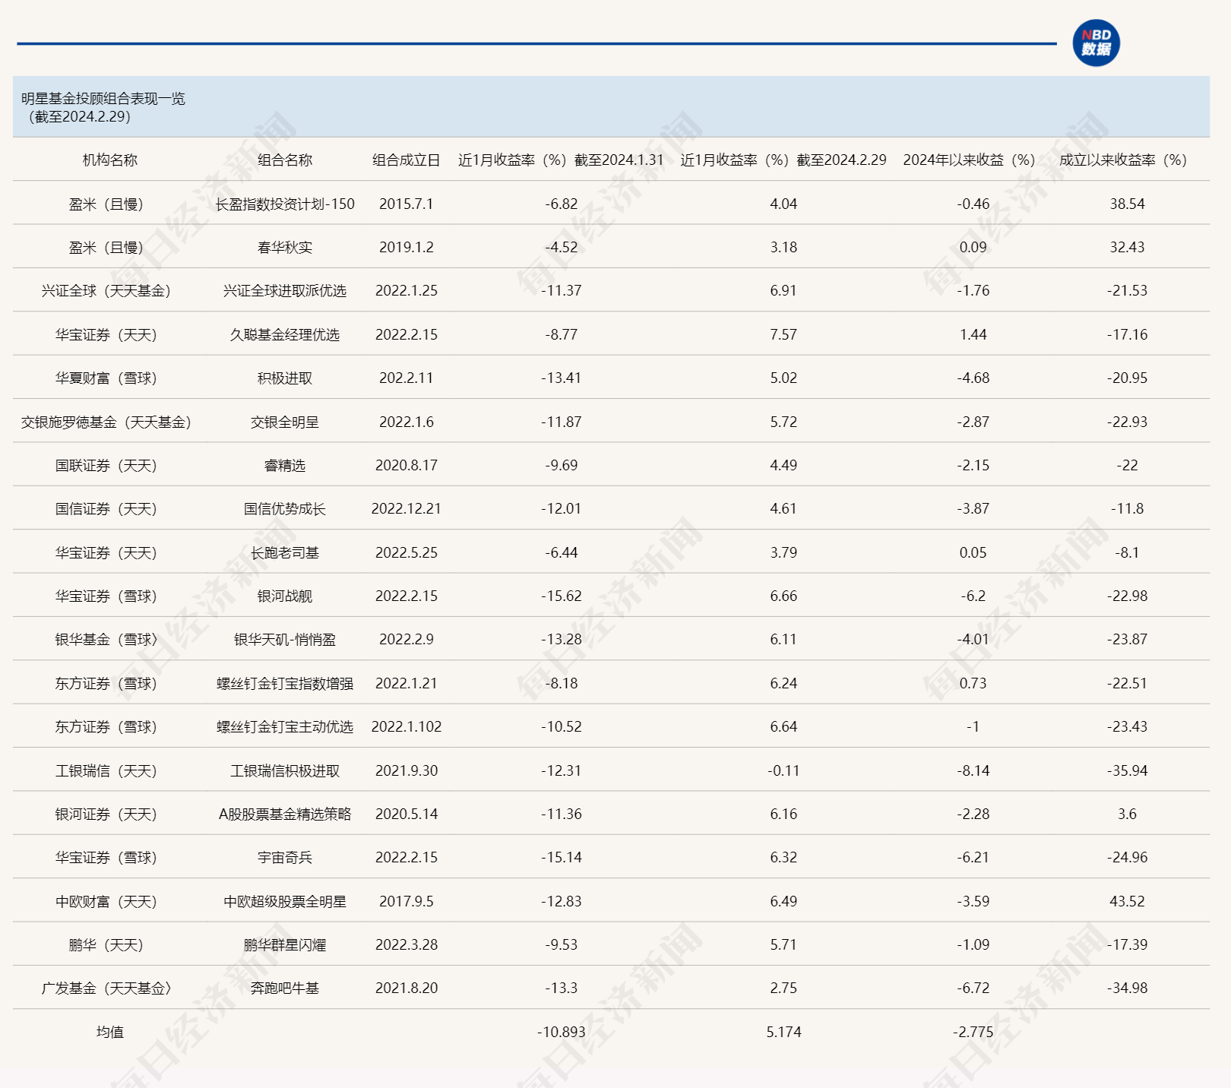Select the cell 螺丝钉金钉宝指数增强

[285, 684]
